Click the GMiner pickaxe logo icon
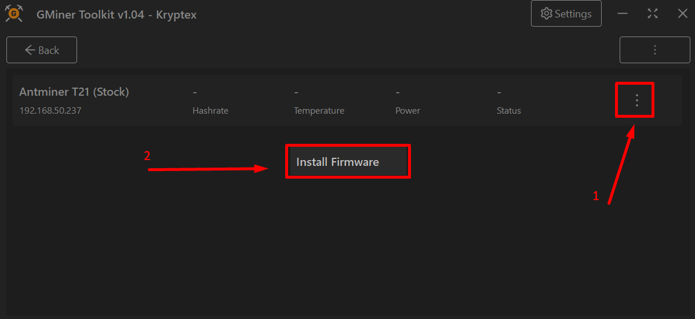Viewport: 695px width, 319px height. coord(14,14)
